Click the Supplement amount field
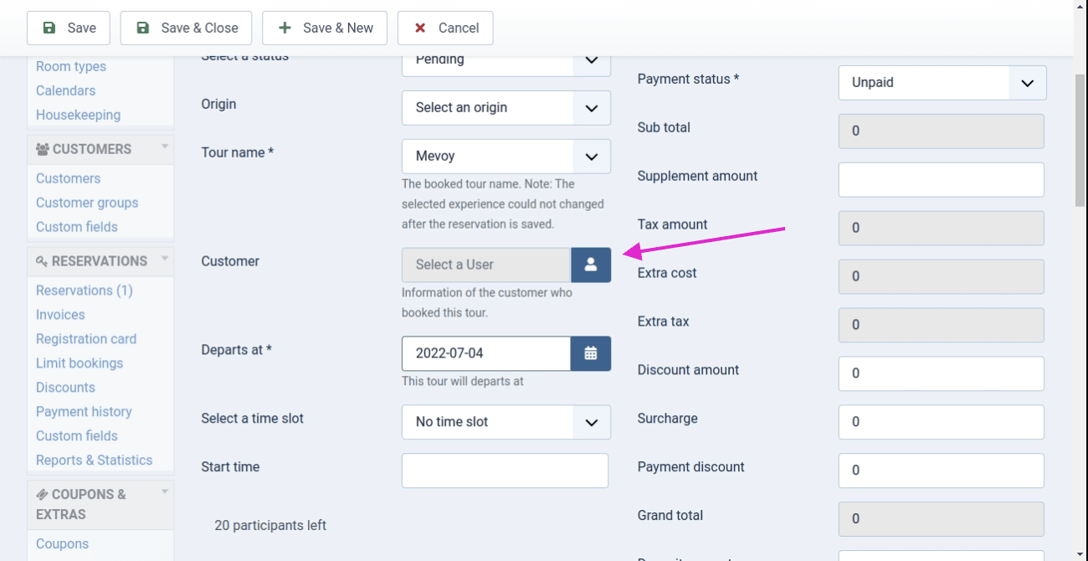The width and height of the screenshot is (1088, 561). (941, 180)
